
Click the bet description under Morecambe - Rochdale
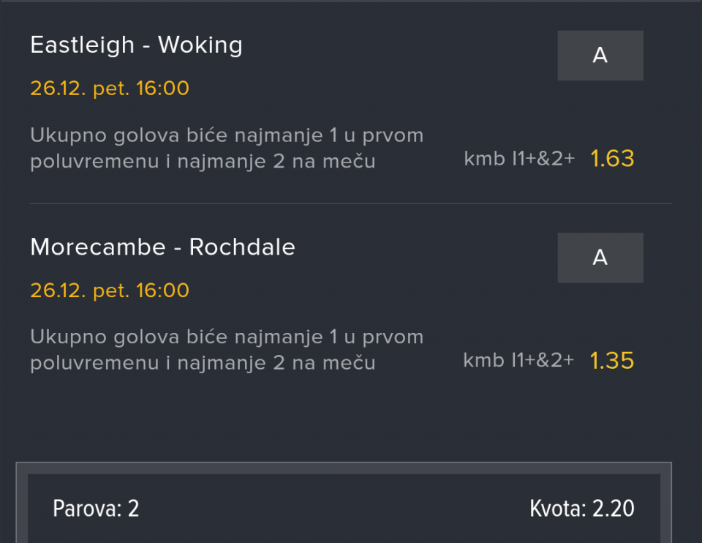coord(227,350)
